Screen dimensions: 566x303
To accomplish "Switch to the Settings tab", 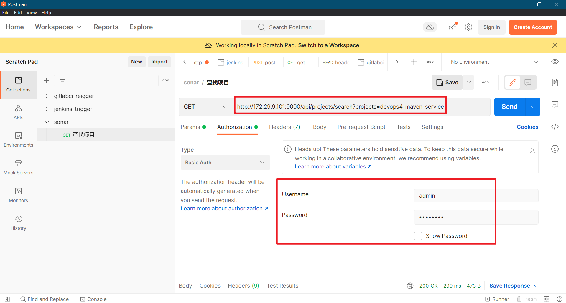I will 432,127.
